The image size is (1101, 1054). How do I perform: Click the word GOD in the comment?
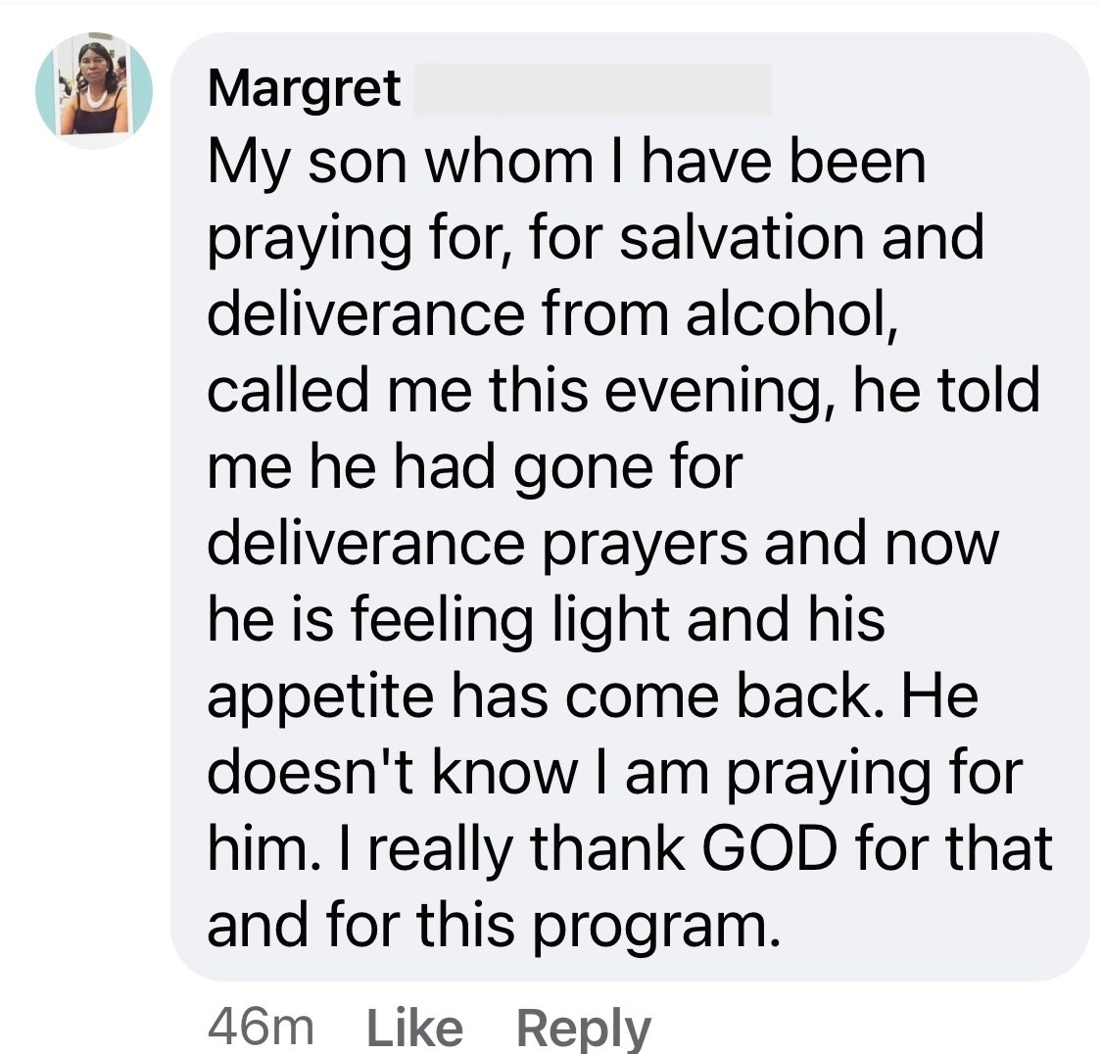coord(770,848)
